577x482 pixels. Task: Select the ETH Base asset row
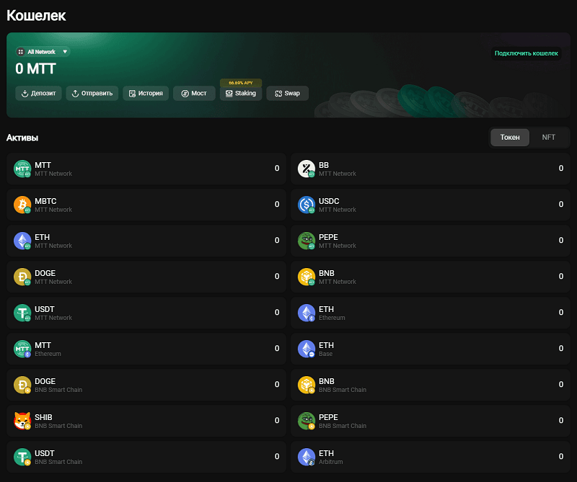click(430, 349)
